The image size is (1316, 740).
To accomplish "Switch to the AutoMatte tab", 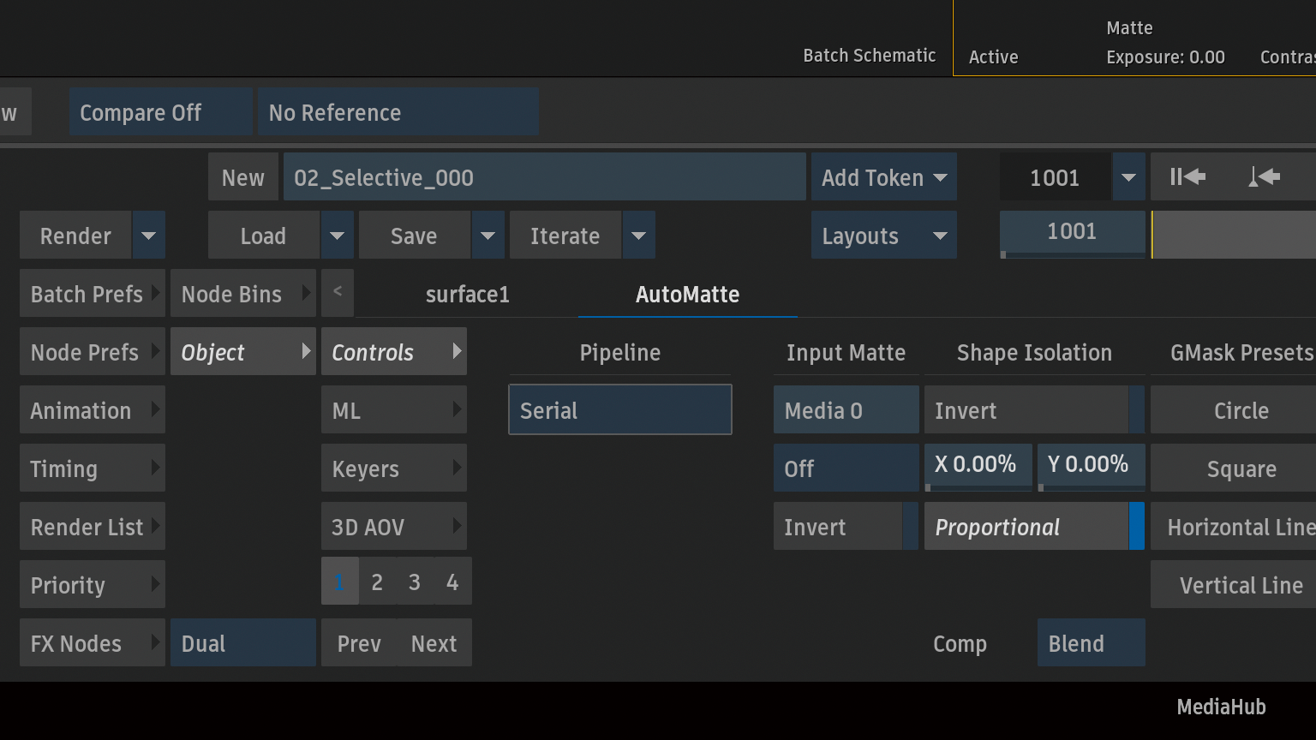I will (687, 294).
